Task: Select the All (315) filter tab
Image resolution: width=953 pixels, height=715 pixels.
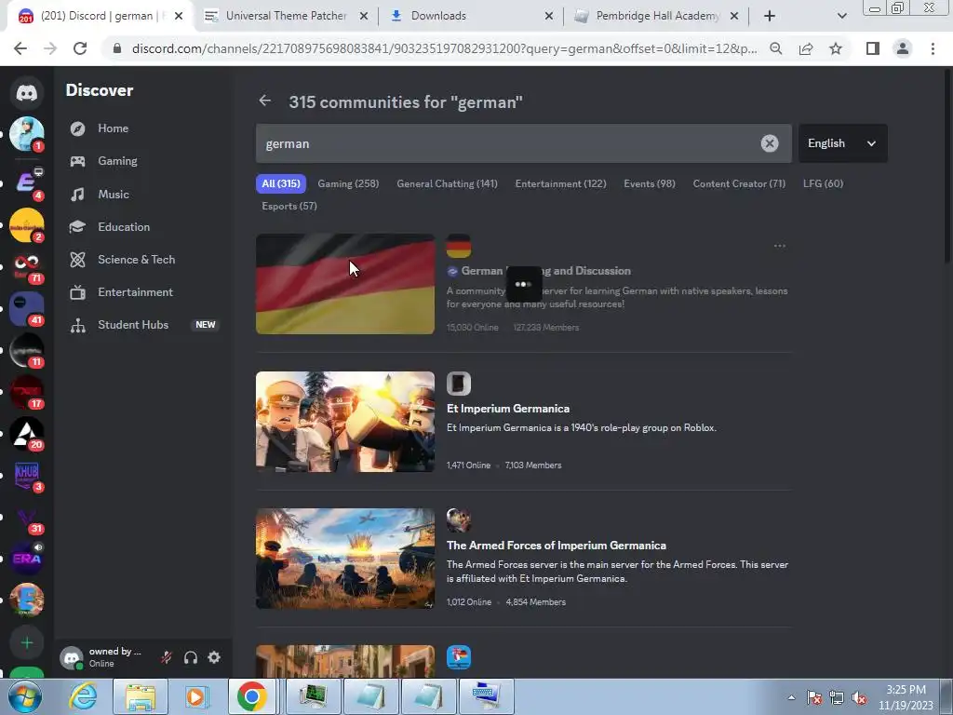Action: pos(281,183)
